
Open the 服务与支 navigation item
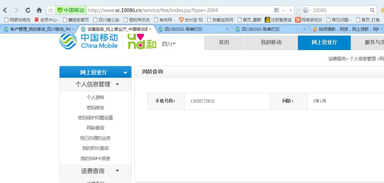(x=368, y=42)
